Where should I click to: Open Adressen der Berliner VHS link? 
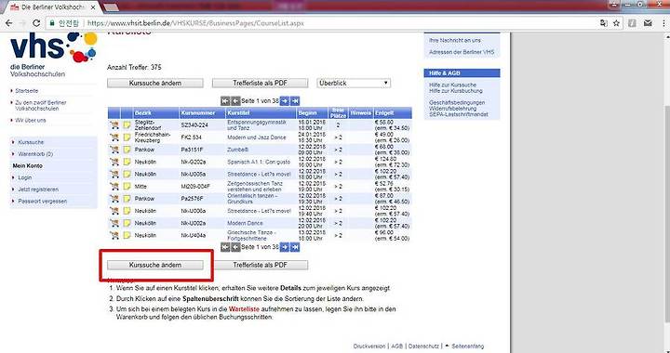462,52
